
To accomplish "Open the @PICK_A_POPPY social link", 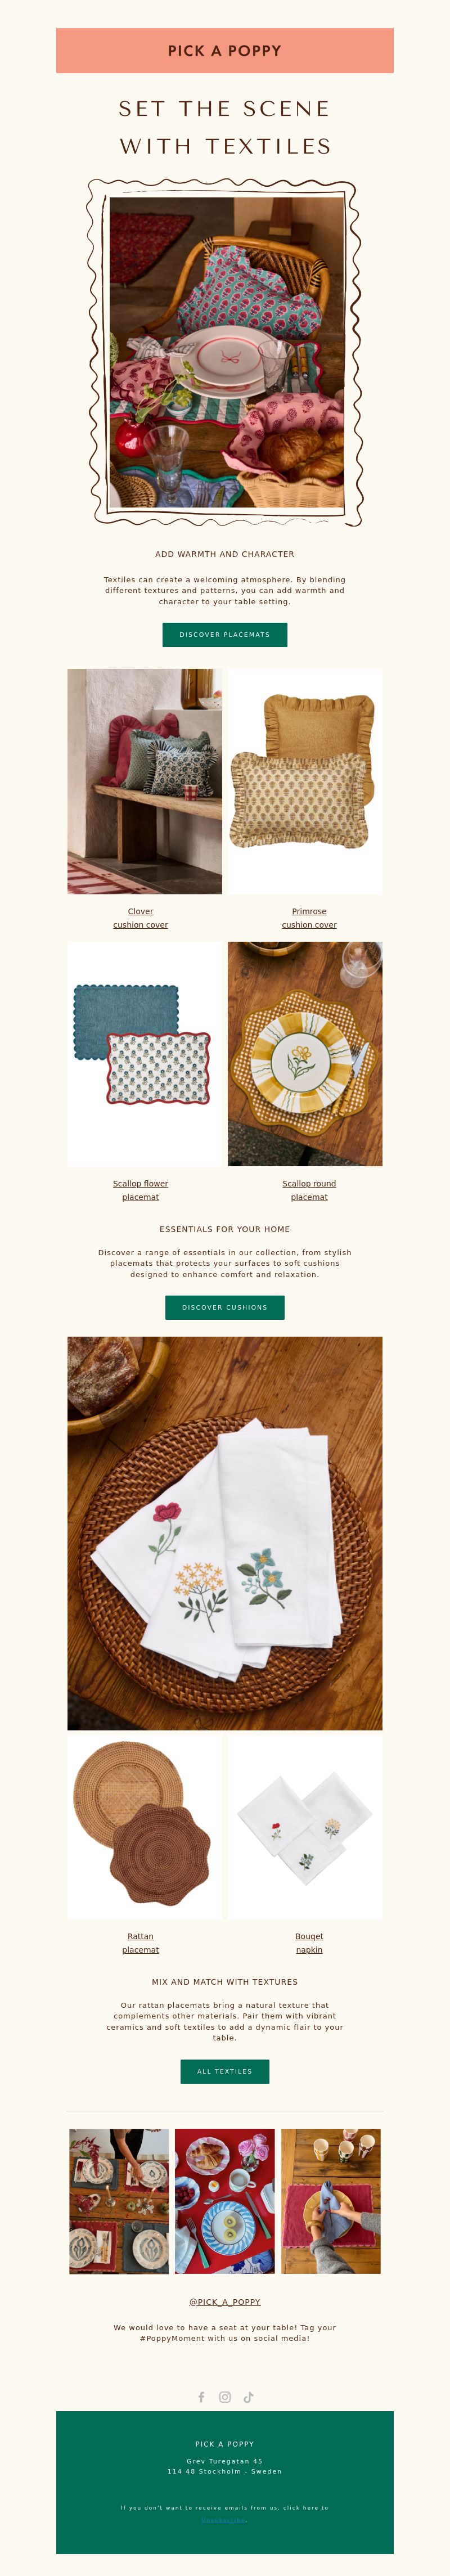I will [225, 2301].
